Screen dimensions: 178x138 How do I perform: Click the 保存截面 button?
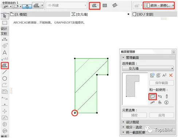coord(162,83)
